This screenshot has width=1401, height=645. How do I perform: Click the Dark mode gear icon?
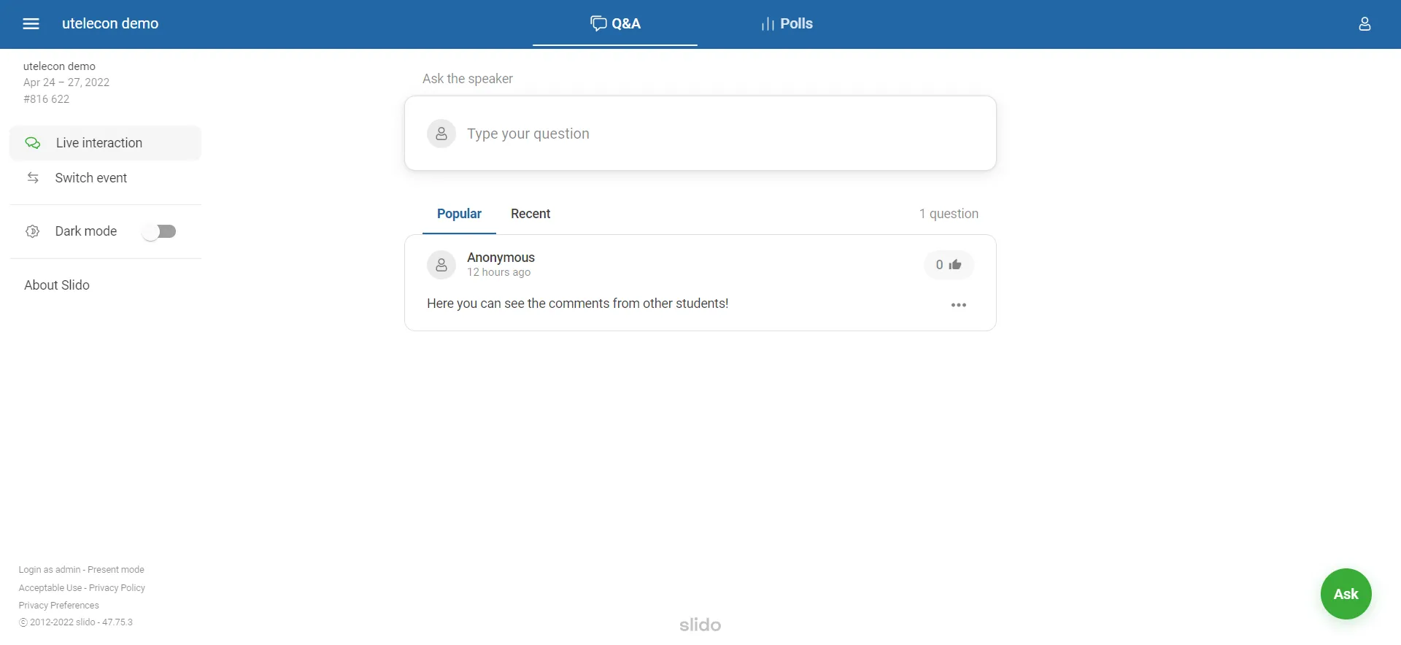(x=33, y=231)
